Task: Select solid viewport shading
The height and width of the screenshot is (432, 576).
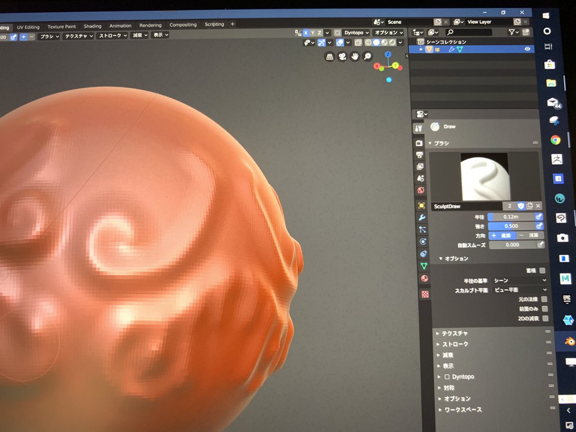Action: pyautogui.click(x=376, y=43)
